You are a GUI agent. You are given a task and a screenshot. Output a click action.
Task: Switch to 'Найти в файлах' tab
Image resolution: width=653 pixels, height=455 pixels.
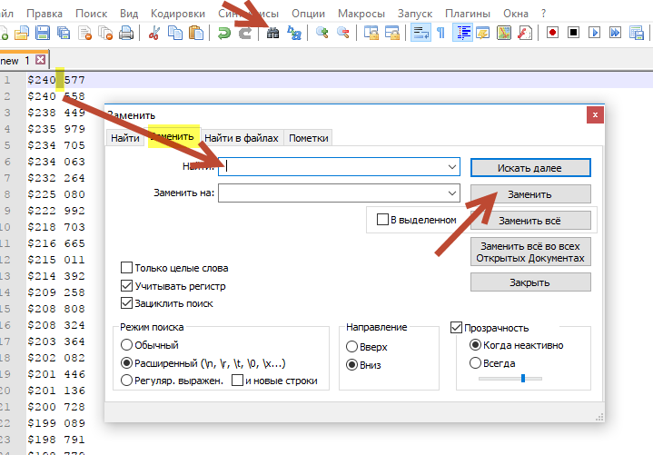[242, 137]
